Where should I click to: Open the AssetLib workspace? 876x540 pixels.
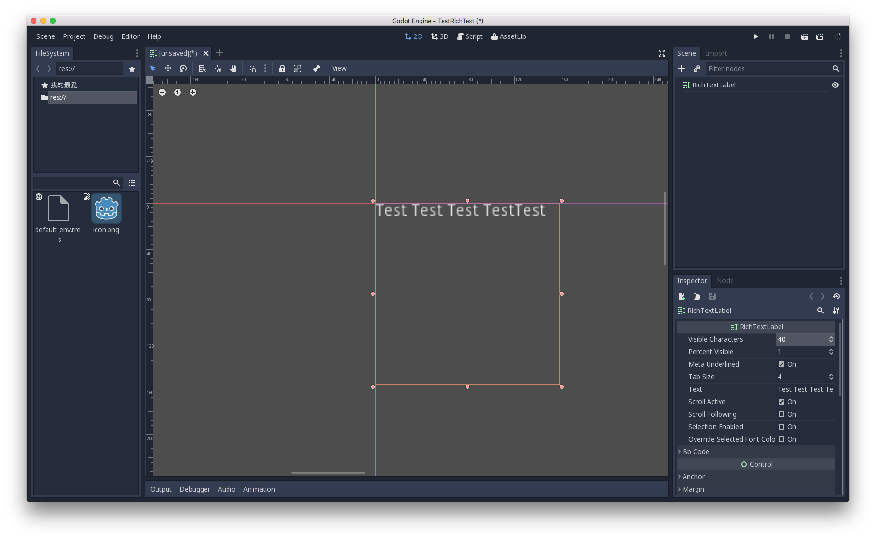coord(508,36)
